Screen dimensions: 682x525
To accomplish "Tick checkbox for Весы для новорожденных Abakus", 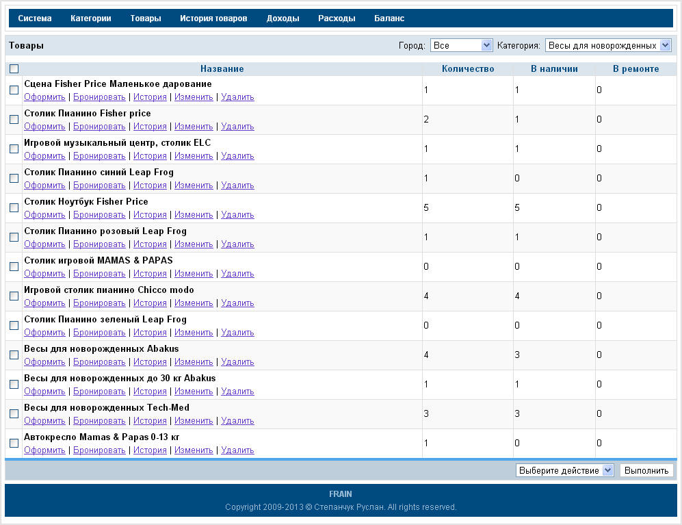I will pos(14,355).
